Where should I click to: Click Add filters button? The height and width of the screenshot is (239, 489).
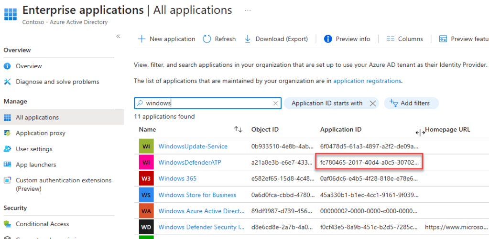coord(411,103)
